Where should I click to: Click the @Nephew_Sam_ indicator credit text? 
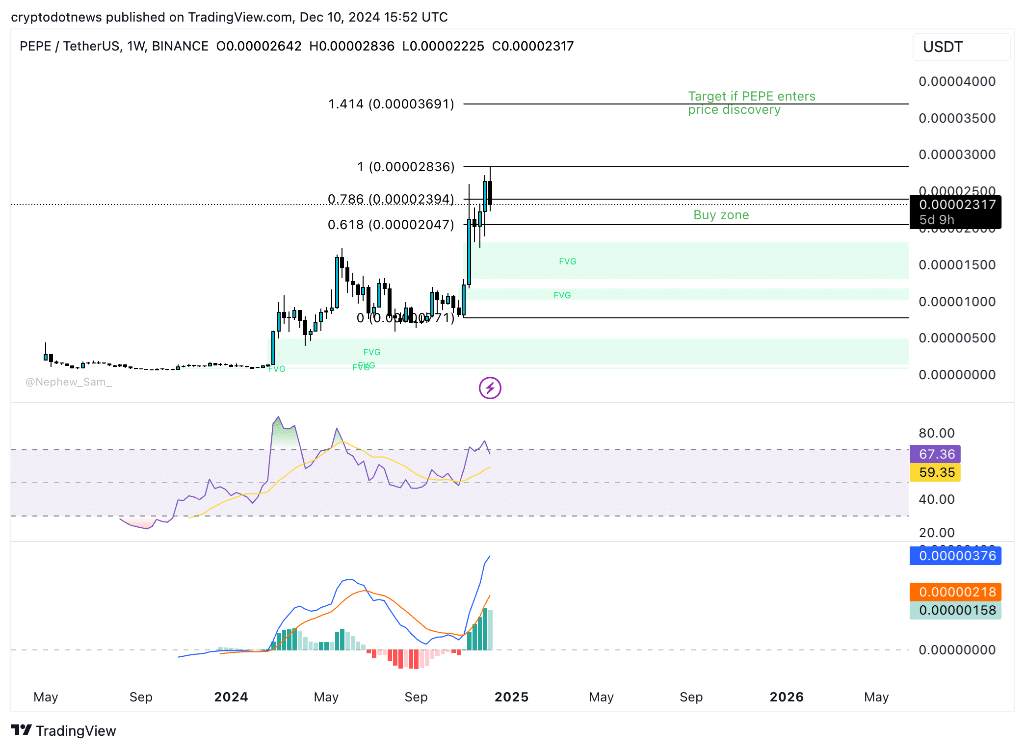tap(69, 382)
